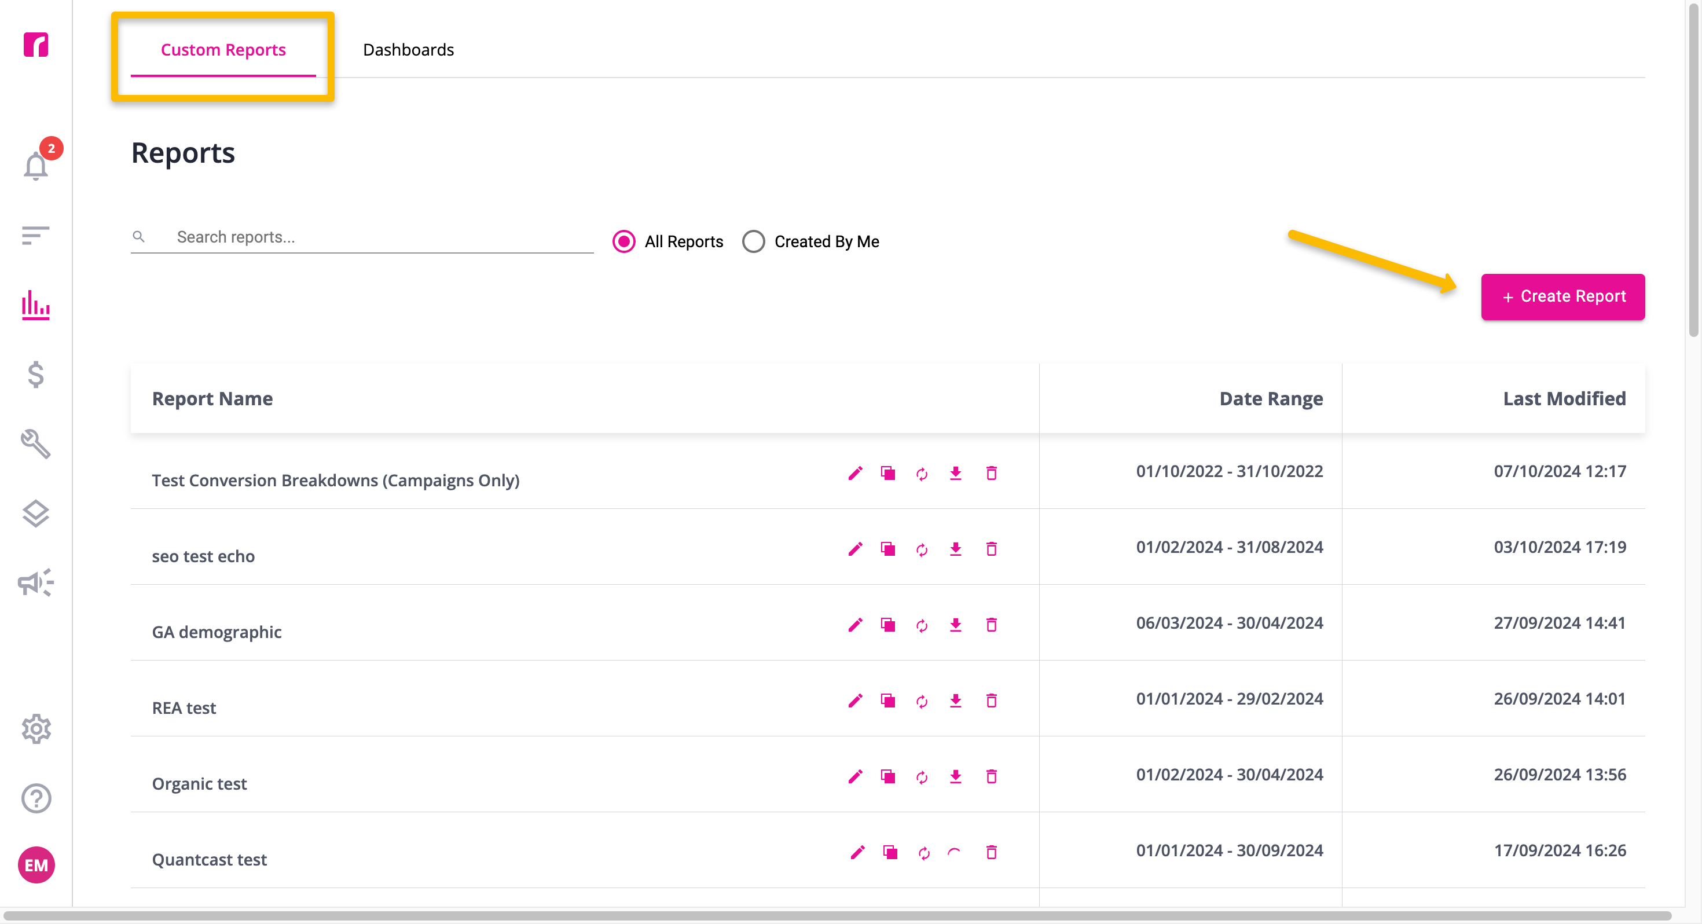Open the EM user avatar
The height and width of the screenshot is (924, 1702).
[36, 865]
